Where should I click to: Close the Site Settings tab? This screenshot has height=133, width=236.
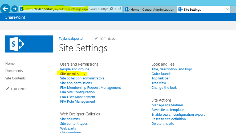[x=227, y=10]
